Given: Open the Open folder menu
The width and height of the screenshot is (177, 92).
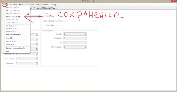Looking at the screenshot, I should pos(13,5).
